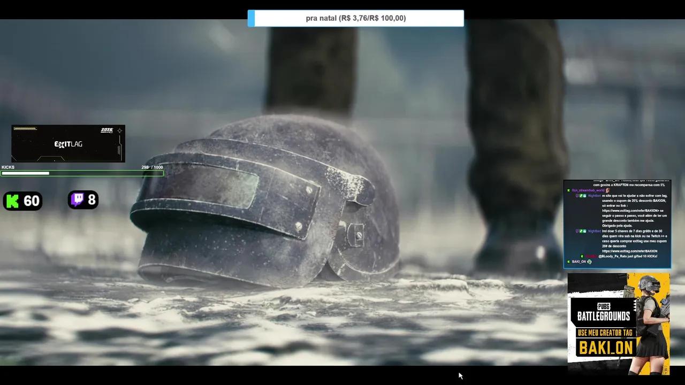This screenshot has height=385, width=685.
Task: Click the PUBG BATTLEGROUNDS logo text
Action: [604, 312]
